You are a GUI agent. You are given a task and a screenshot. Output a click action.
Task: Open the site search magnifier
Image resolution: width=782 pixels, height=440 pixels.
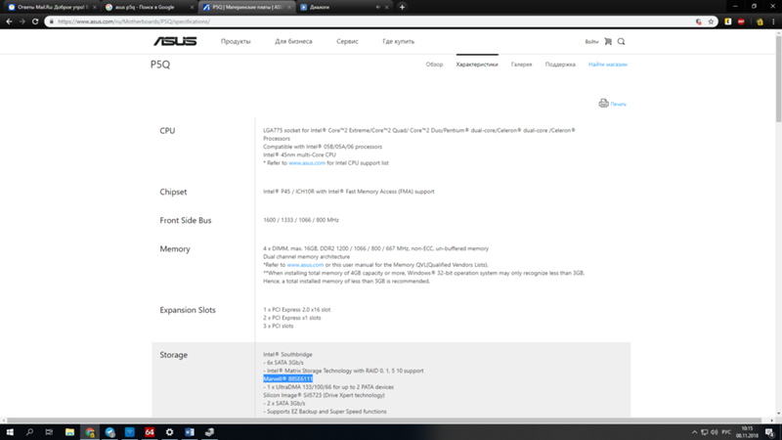[621, 41]
